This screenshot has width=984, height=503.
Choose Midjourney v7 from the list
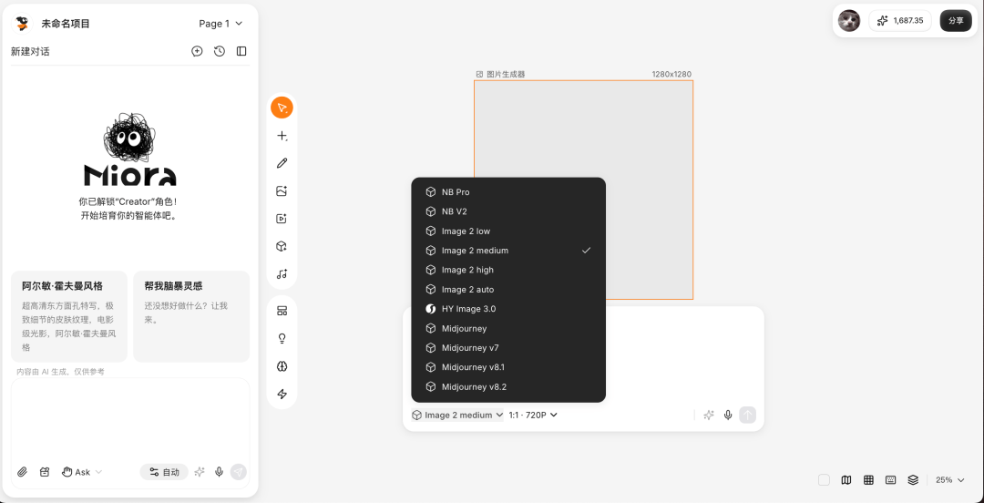[x=508, y=348]
